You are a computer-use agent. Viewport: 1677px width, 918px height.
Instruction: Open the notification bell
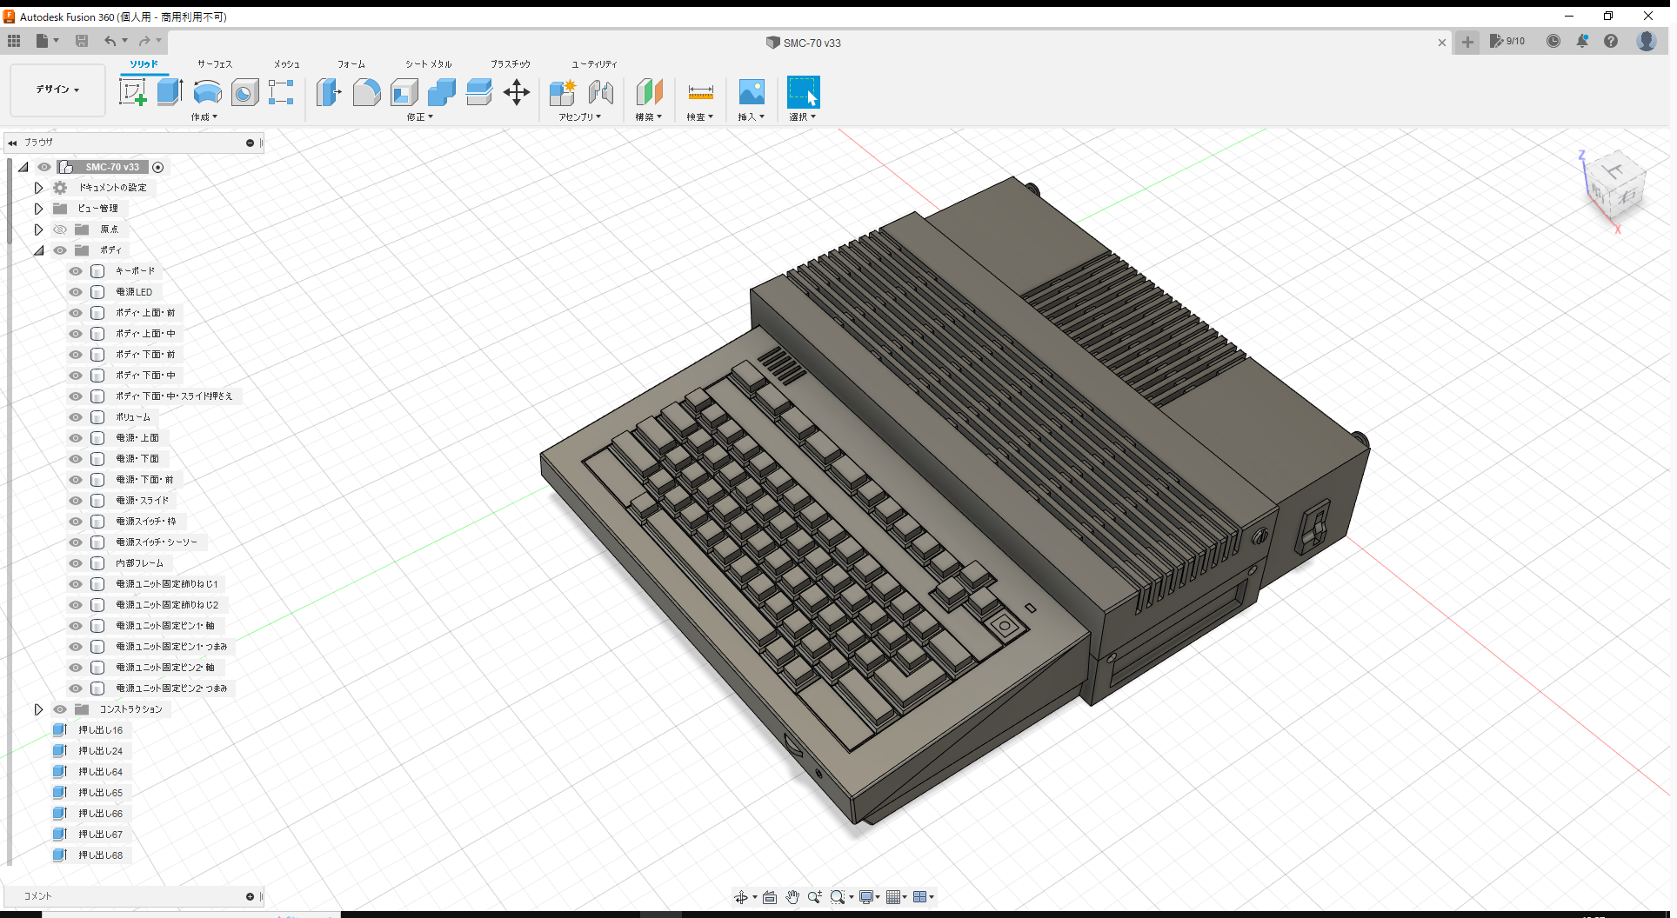pyautogui.click(x=1582, y=41)
